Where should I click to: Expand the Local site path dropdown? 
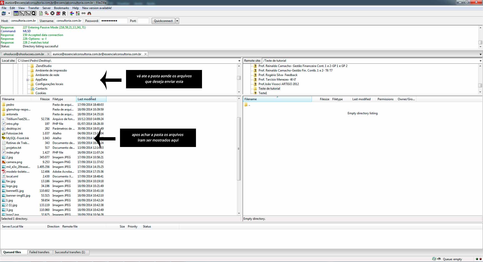(239, 61)
